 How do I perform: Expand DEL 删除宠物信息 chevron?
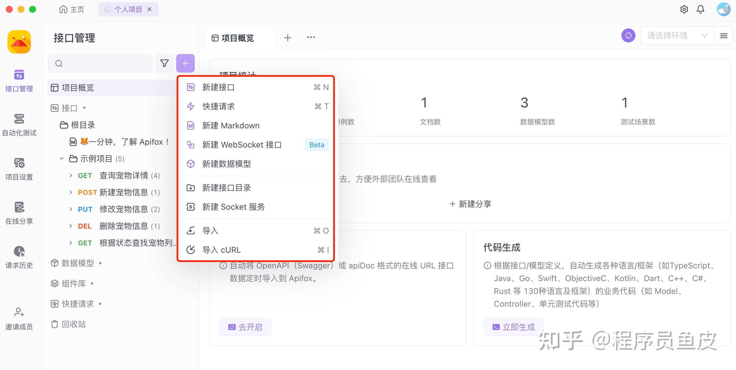click(71, 226)
